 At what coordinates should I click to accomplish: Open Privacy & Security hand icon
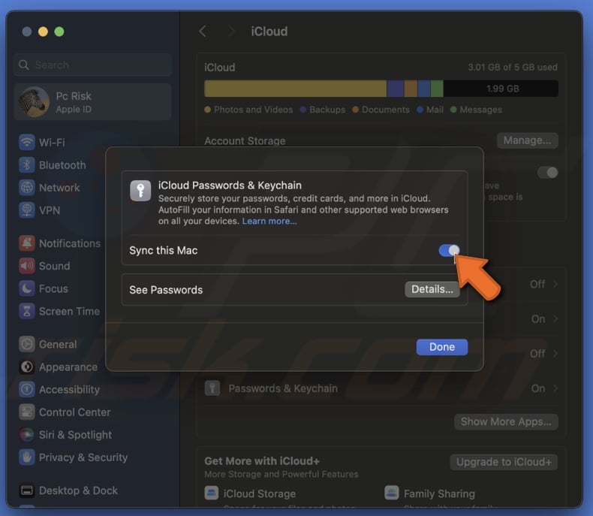pyautogui.click(x=27, y=457)
